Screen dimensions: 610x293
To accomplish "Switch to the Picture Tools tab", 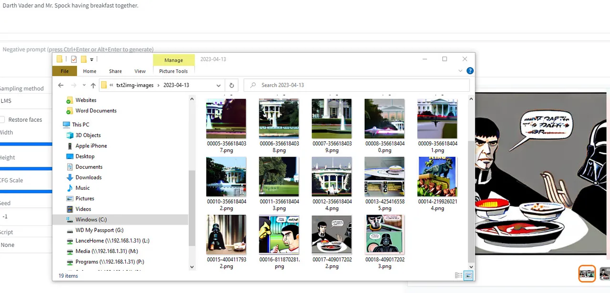I will (x=173, y=71).
